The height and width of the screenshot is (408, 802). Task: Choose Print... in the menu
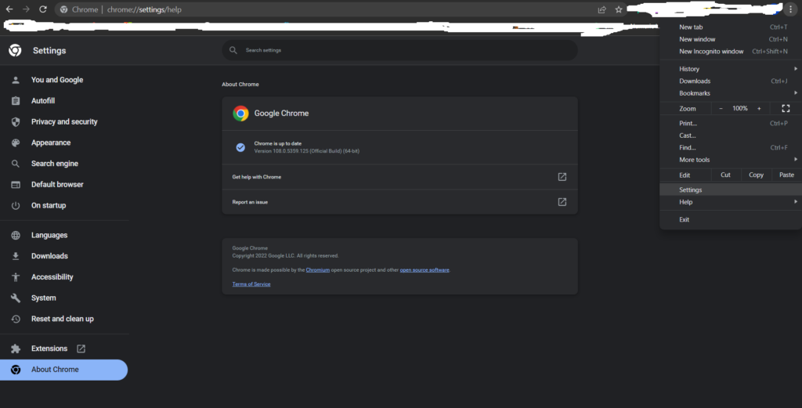[731, 123]
